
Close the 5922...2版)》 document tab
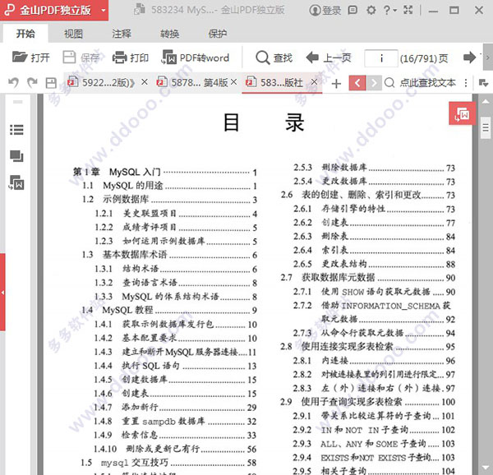145,82
